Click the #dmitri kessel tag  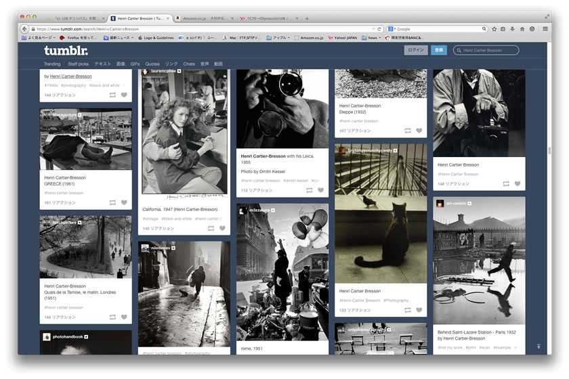pyautogui.click(x=295, y=181)
